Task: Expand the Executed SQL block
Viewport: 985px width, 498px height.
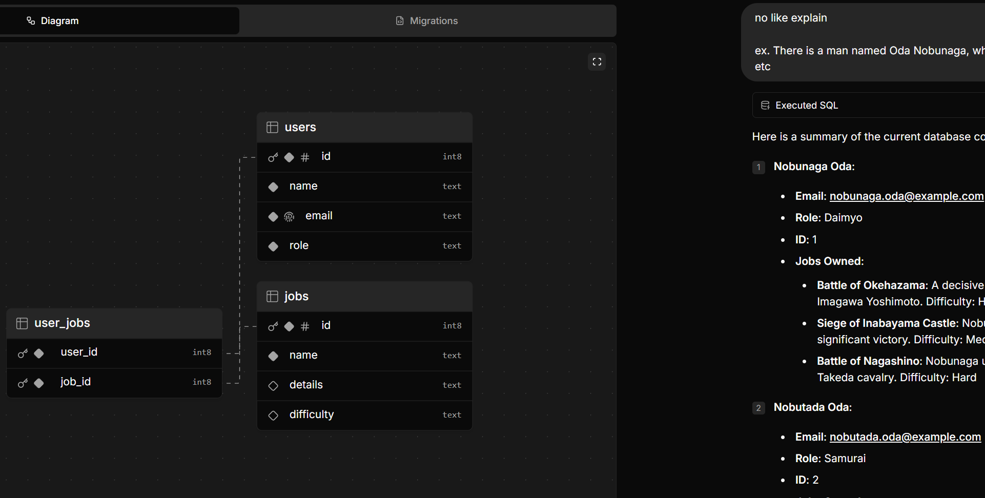Action: [x=806, y=106]
